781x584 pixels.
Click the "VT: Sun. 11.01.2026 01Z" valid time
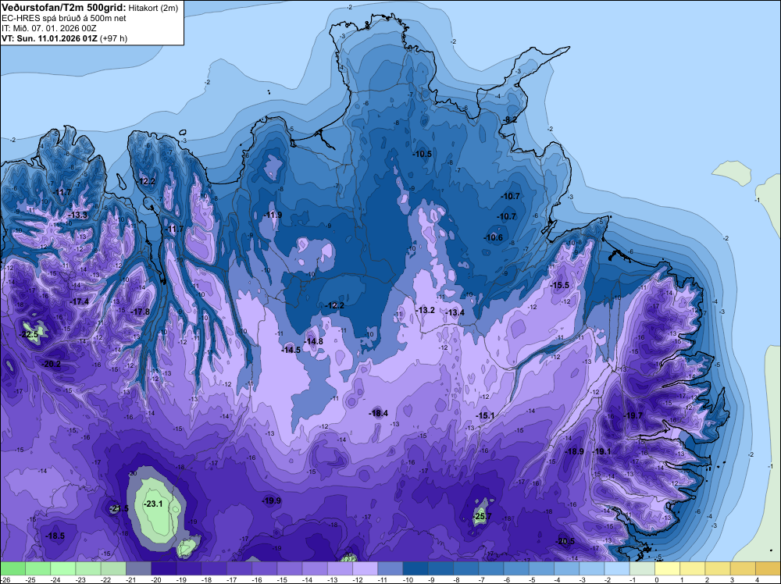point(49,38)
